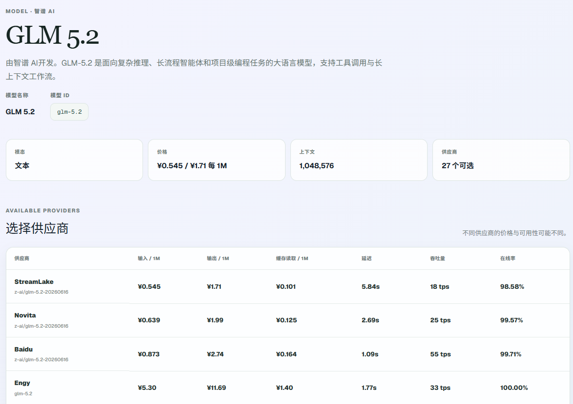Select the StreamLake provider name
The image size is (573, 404).
pos(34,281)
